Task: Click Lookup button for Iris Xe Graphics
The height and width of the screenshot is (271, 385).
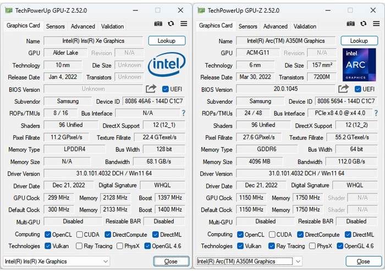Action: pyautogui.click(x=167, y=41)
